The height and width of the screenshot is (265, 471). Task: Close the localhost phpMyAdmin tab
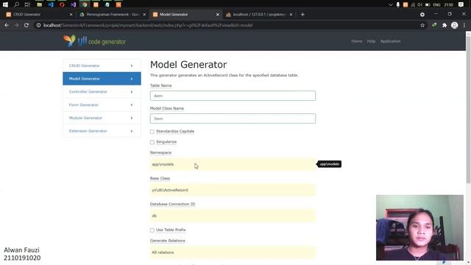[291, 15]
